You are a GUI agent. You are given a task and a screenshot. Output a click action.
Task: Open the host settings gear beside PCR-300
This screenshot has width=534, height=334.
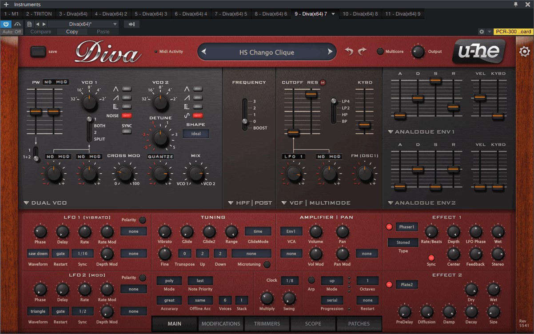pos(482,32)
